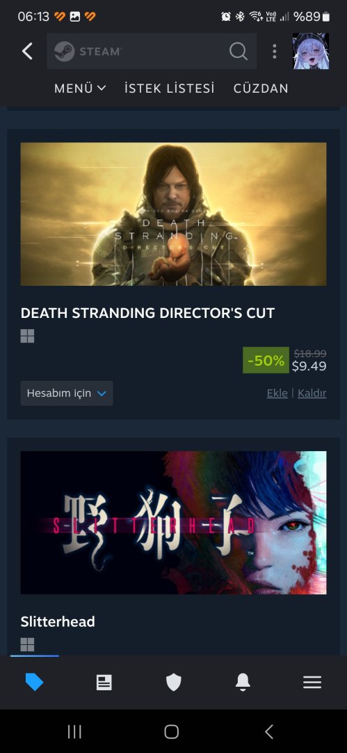Open the store tag tab in bottom bar
The image size is (347, 753).
click(x=35, y=682)
